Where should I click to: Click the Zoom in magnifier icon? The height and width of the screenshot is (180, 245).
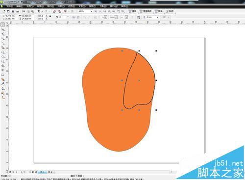(96, 11)
